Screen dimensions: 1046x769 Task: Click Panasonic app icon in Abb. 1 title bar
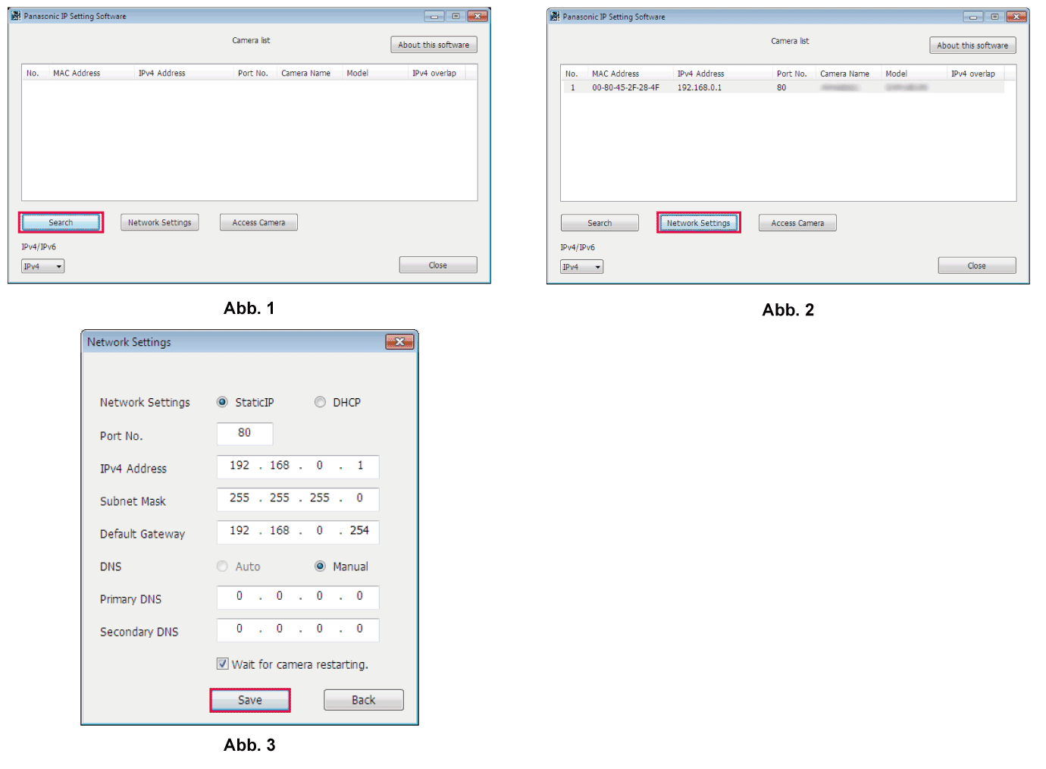tap(16, 16)
